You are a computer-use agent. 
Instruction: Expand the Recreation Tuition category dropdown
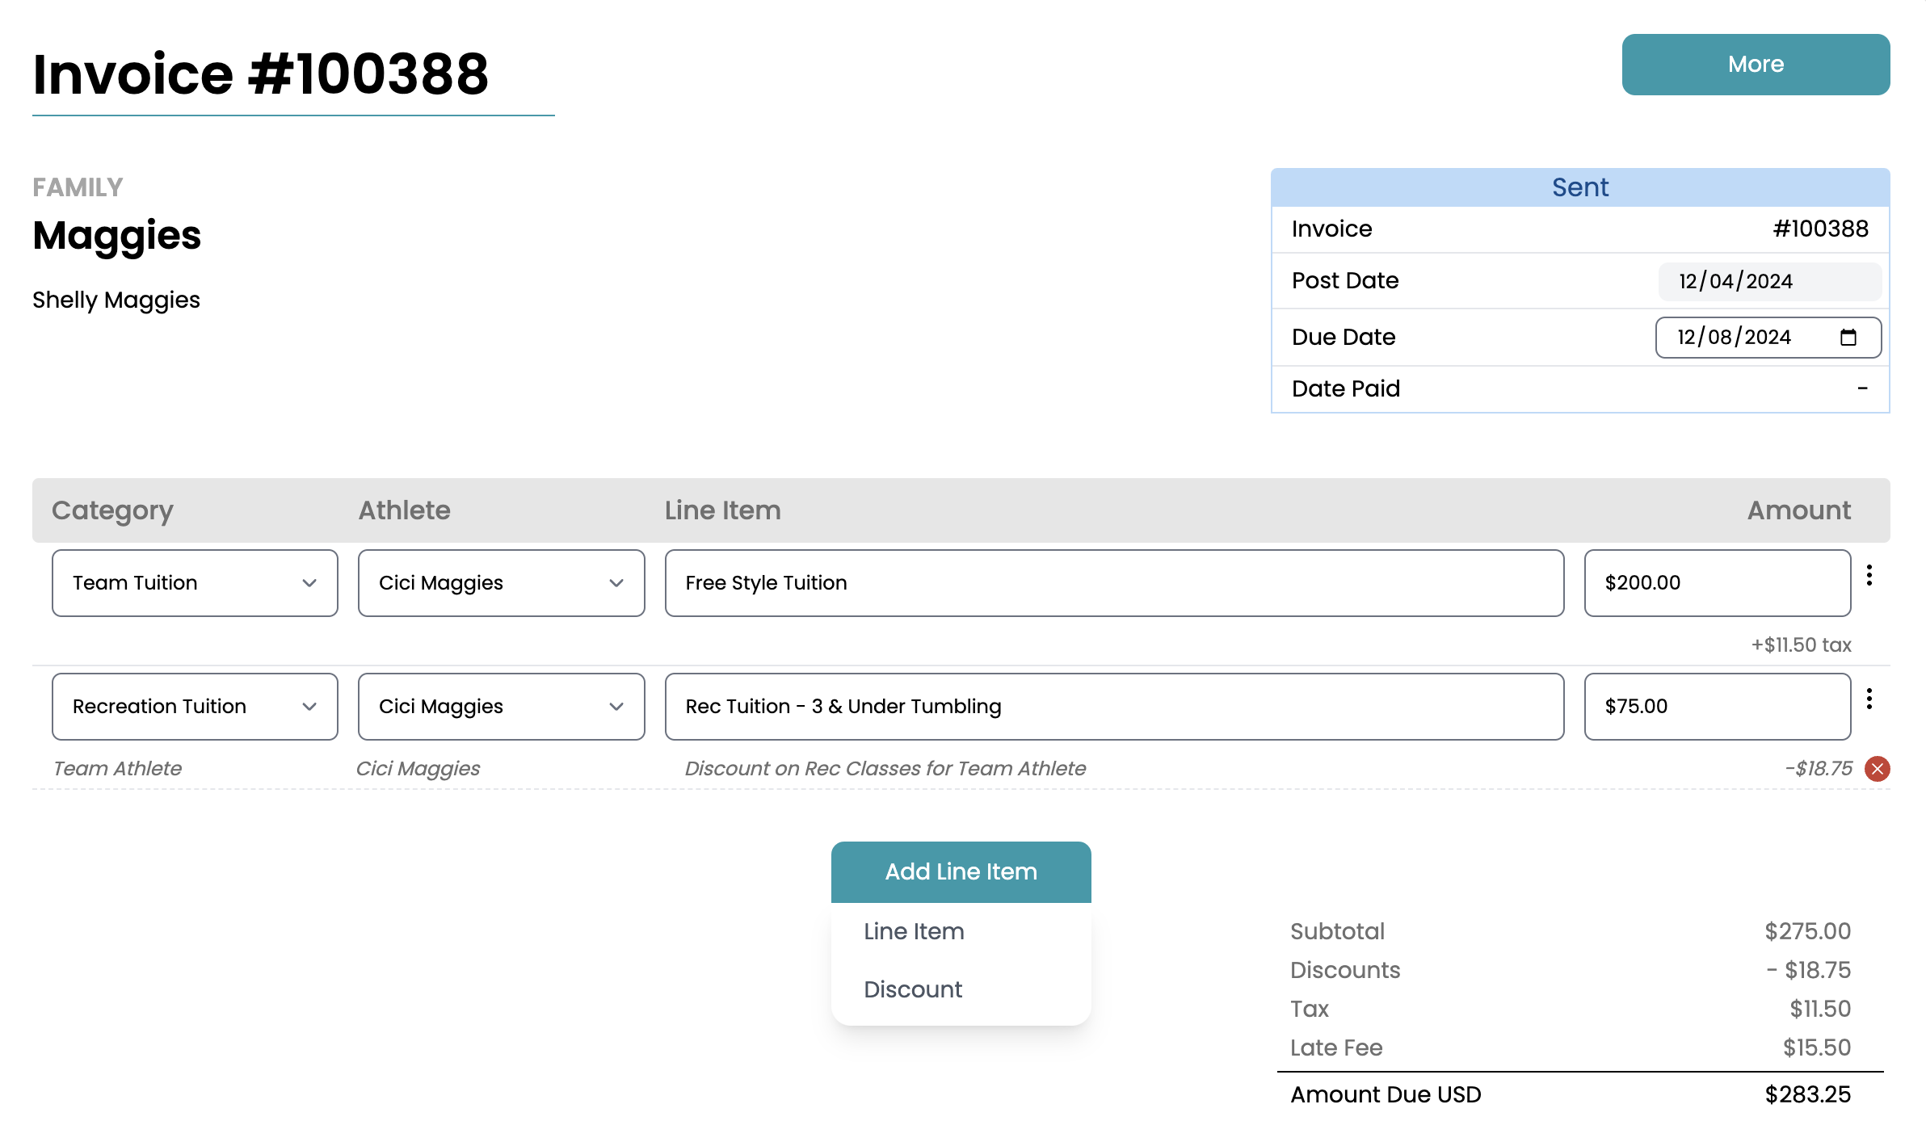point(195,707)
